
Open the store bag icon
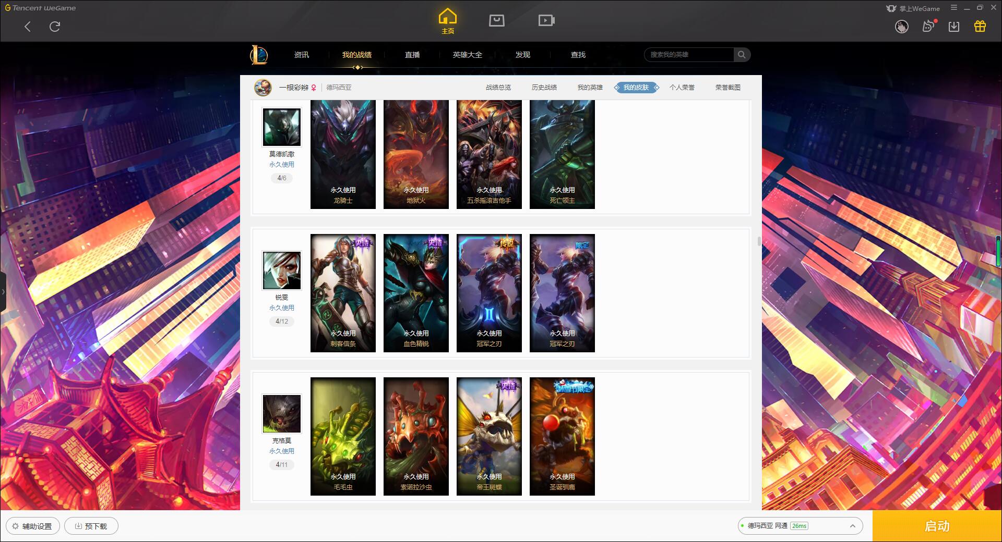[497, 20]
